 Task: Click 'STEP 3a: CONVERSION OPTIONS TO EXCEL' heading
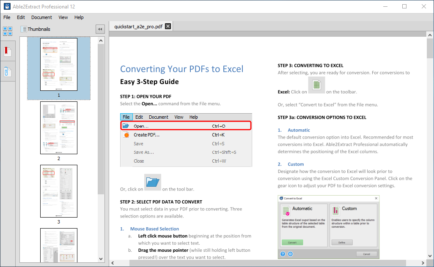322,117
